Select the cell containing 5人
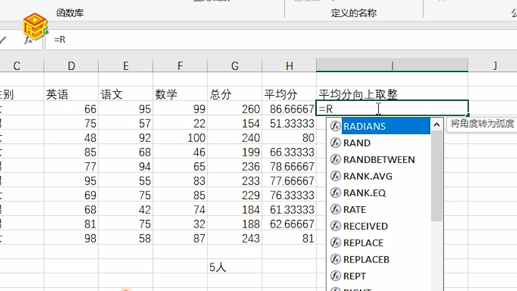This screenshot has width=517, height=291. point(234,266)
